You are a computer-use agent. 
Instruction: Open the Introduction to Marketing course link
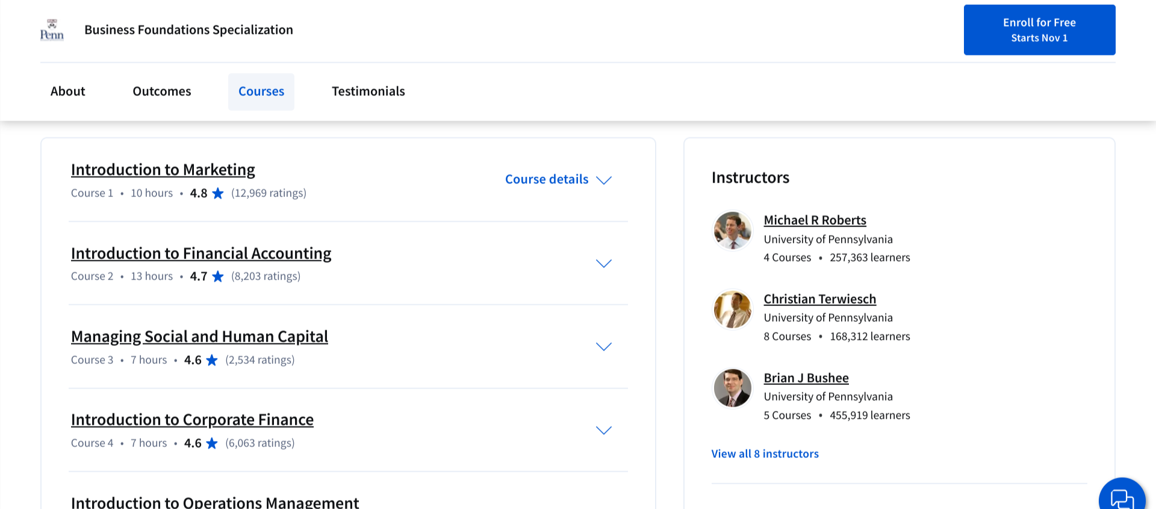tap(163, 170)
